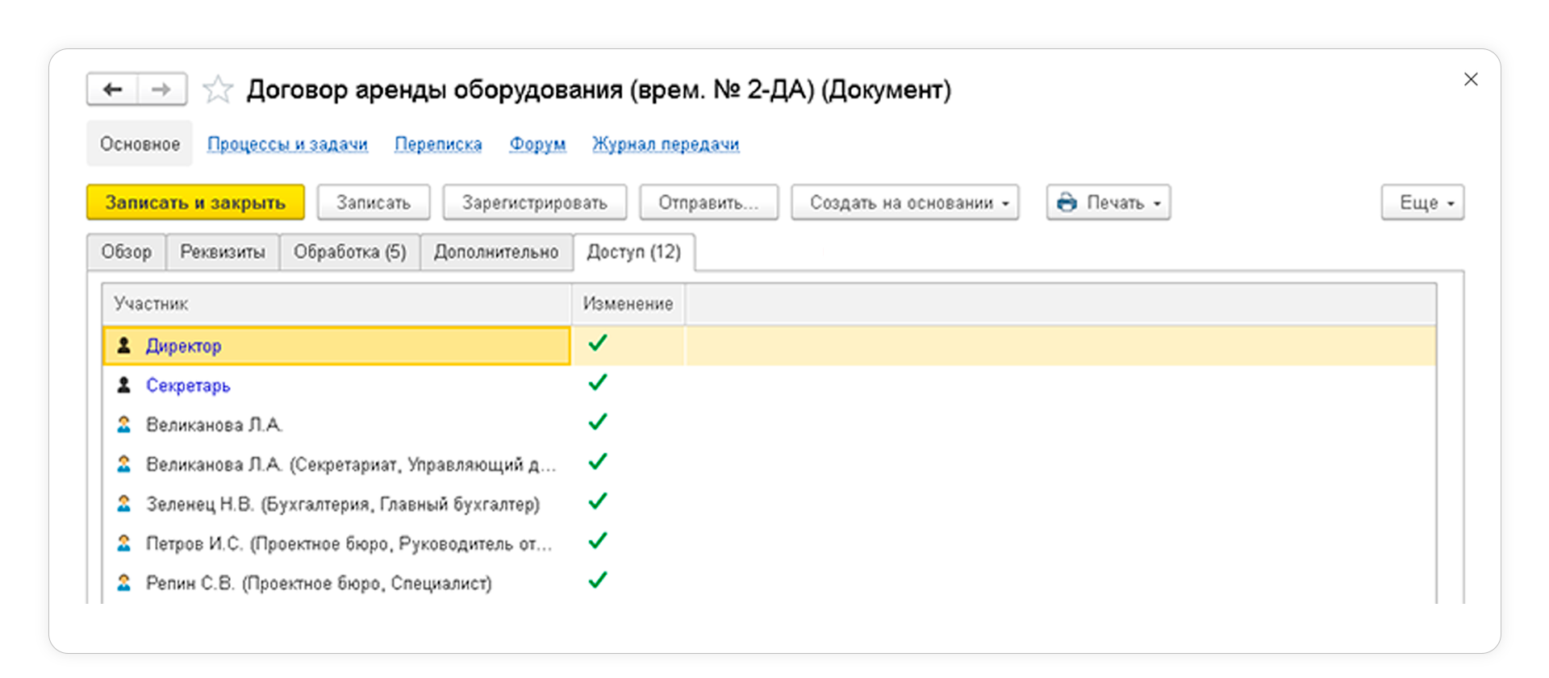Add document to favorites with star icon
The image size is (1549, 678).
217,89
